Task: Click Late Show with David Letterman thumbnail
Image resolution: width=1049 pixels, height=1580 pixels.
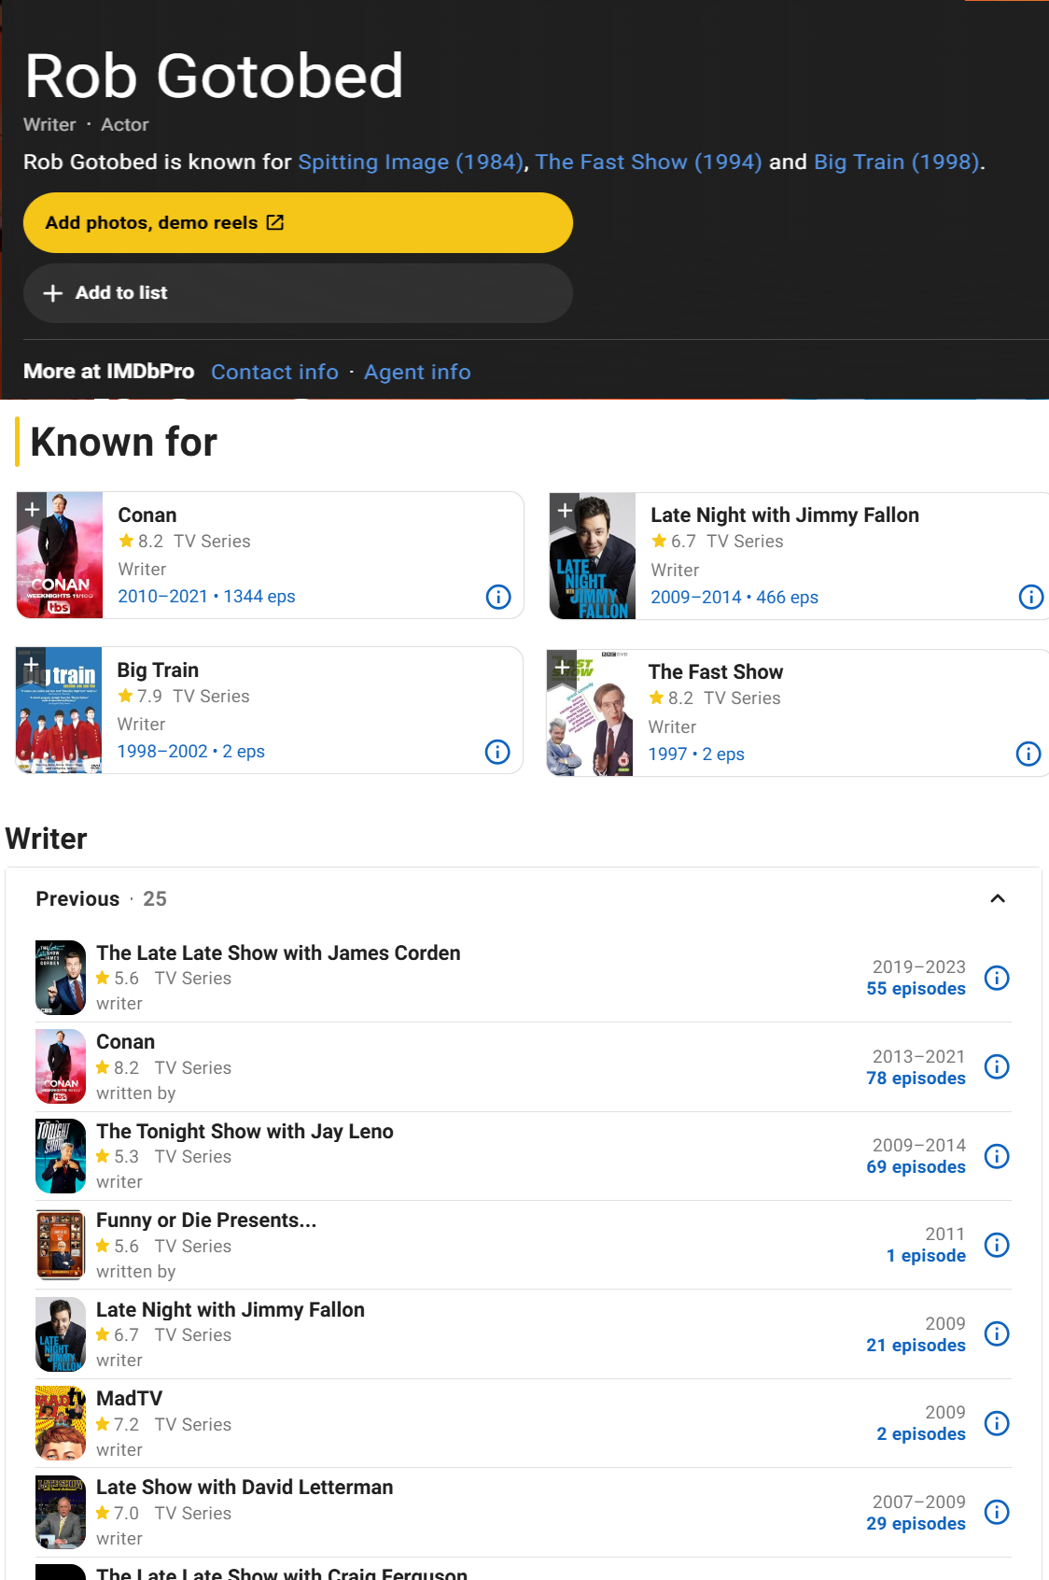Action: click(61, 1512)
